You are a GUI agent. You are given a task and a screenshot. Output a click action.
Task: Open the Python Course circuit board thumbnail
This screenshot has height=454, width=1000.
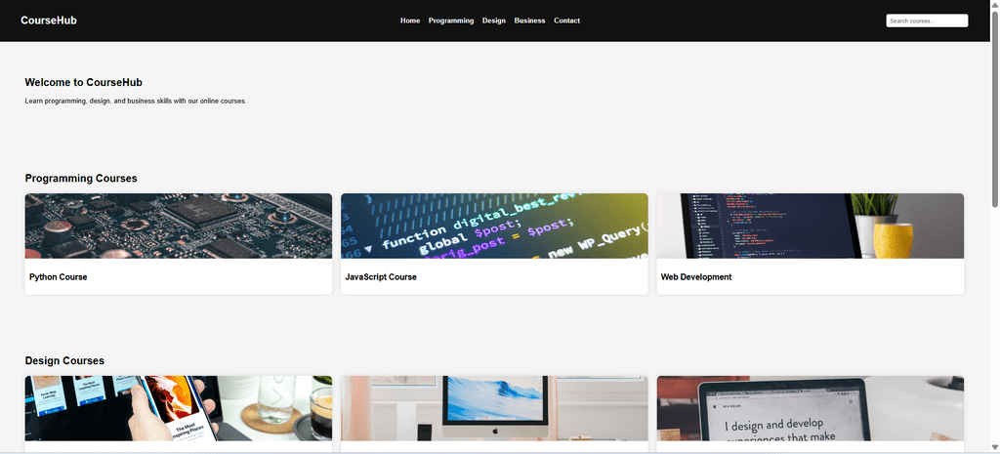point(179,226)
